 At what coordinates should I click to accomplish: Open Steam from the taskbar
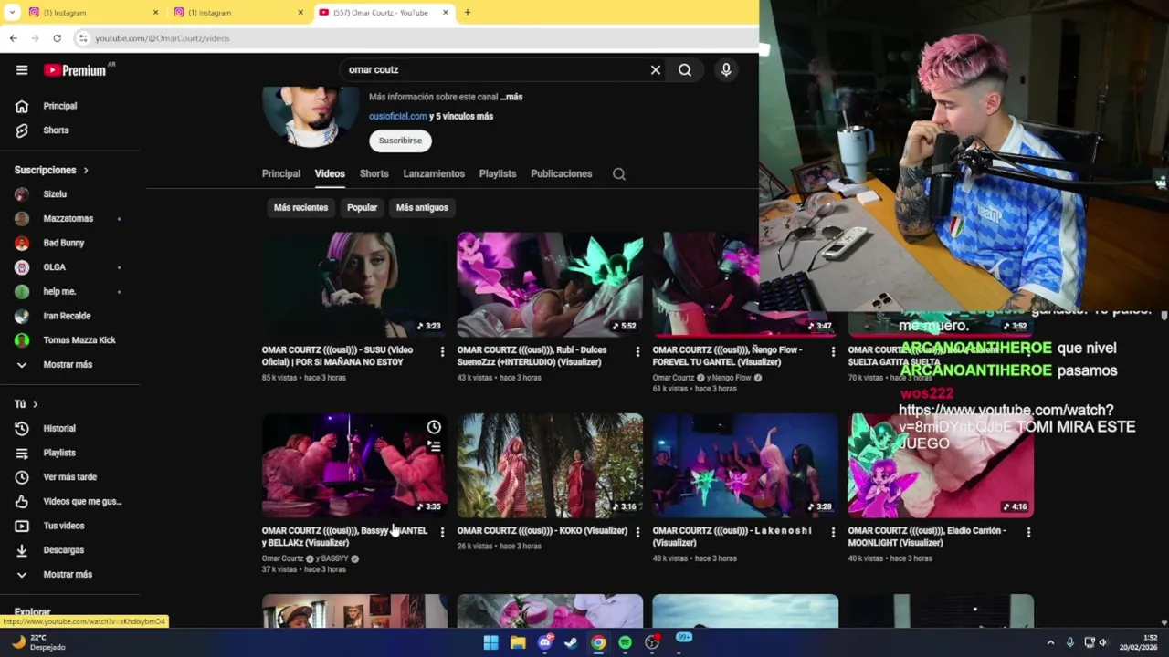(571, 642)
